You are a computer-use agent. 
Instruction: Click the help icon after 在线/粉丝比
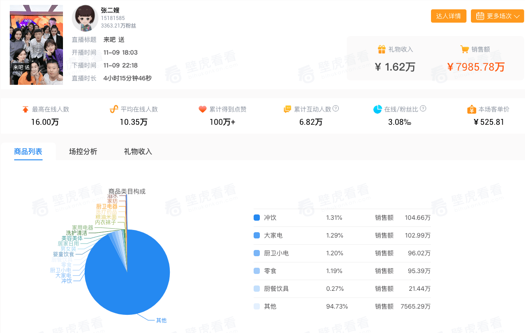tap(423, 109)
